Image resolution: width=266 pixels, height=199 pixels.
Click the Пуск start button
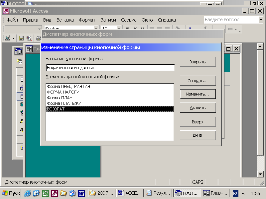pos(11,193)
